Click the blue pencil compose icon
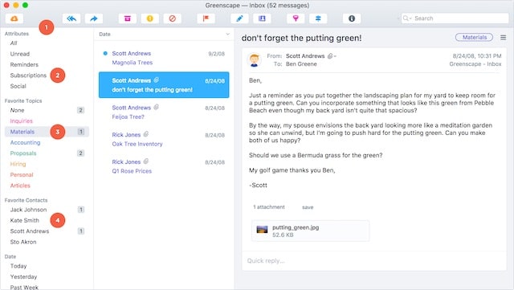The width and height of the screenshot is (514, 290). [239, 18]
